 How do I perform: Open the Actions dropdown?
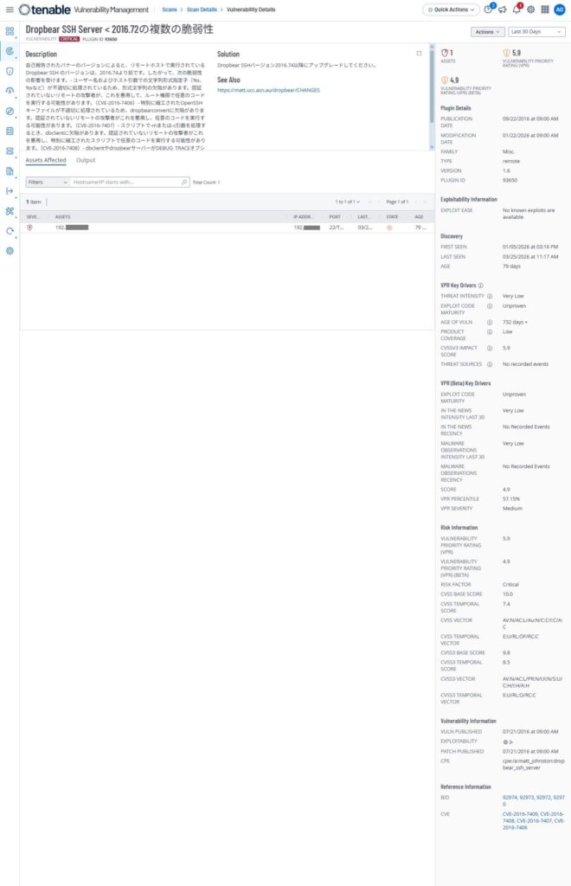coord(487,32)
